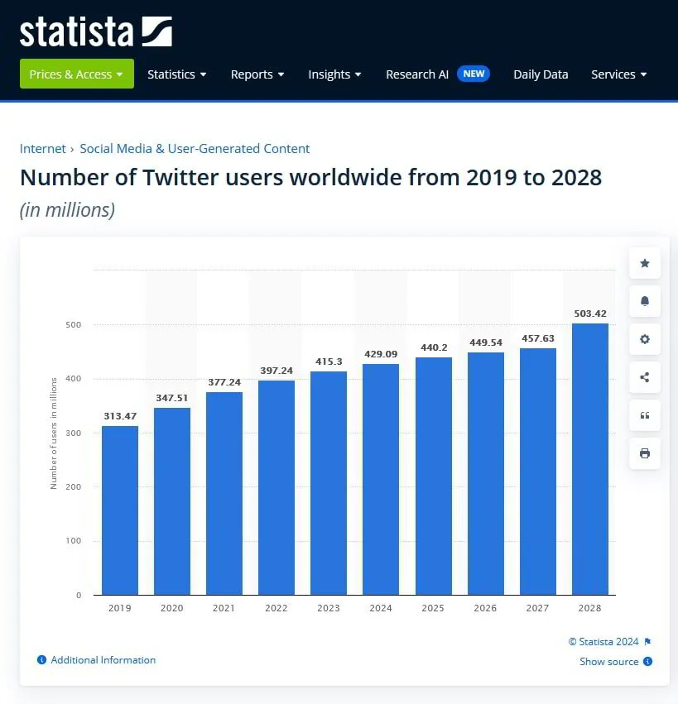Expand the Services dropdown
Viewport: 678px width, 704px height.
[618, 74]
